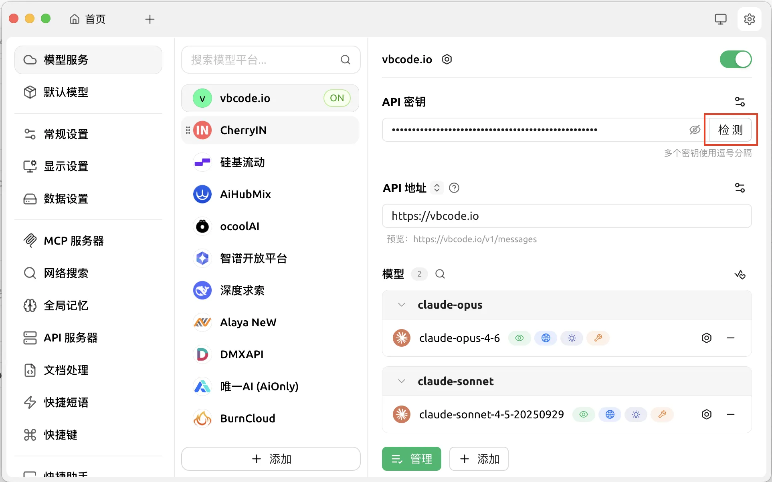Click claude-sonnet-4-5 reasoning capability tag
The image size is (772, 482).
point(636,414)
